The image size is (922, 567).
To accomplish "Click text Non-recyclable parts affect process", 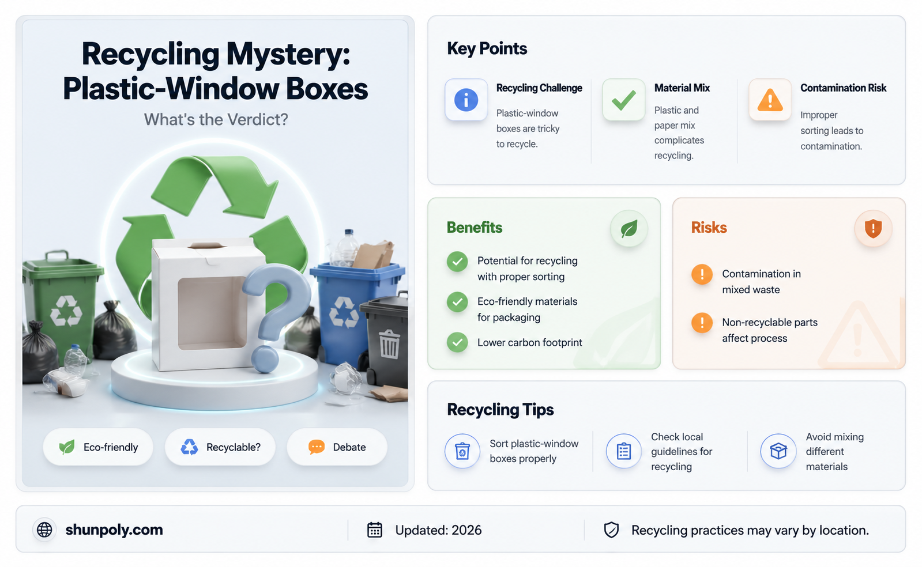I will 770,330.
